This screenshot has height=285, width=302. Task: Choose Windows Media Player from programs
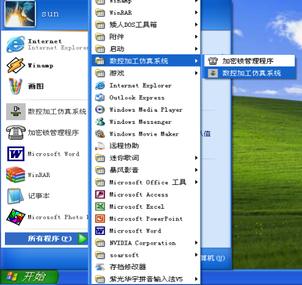(146, 110)
